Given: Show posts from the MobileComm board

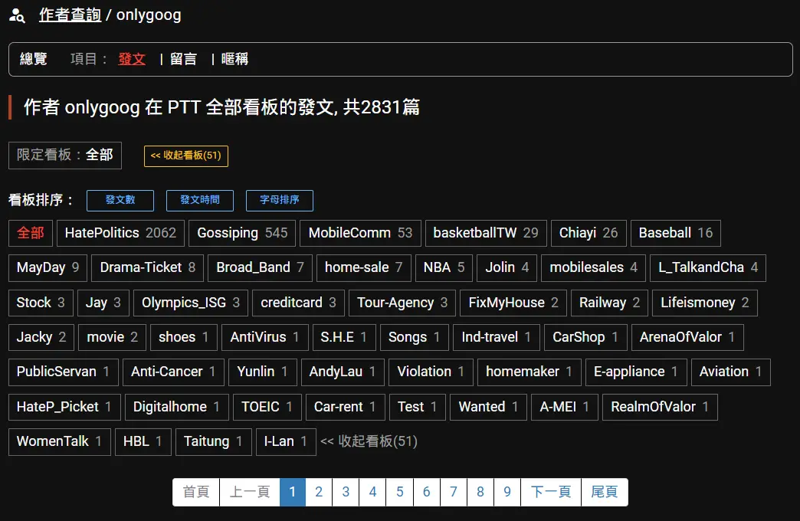Looking at the screenshot, I should coord(360,233).
